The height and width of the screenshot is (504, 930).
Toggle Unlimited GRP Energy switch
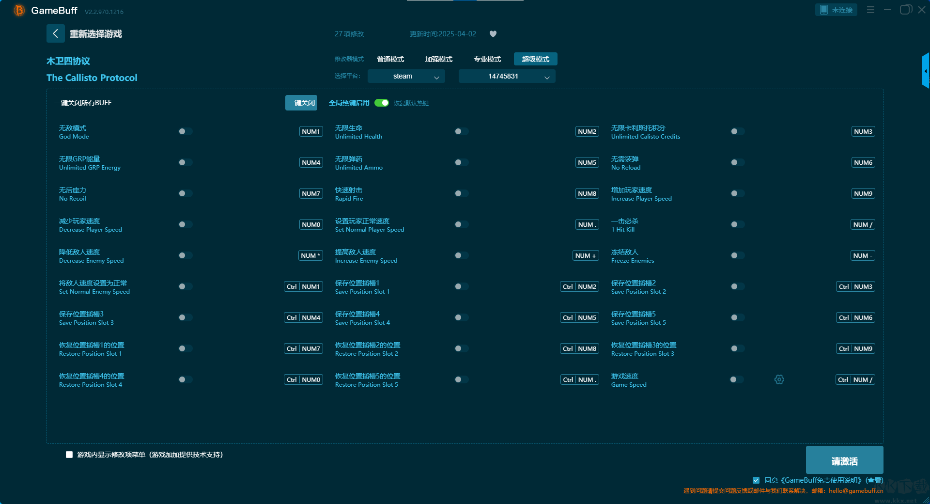186,162
